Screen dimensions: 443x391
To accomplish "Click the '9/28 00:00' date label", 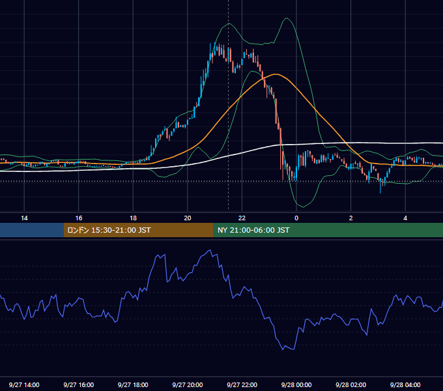I will (296, 384).
